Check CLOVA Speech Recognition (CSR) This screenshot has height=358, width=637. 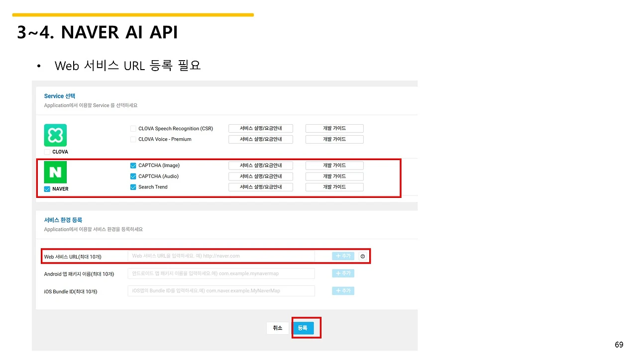pos(133,128)
